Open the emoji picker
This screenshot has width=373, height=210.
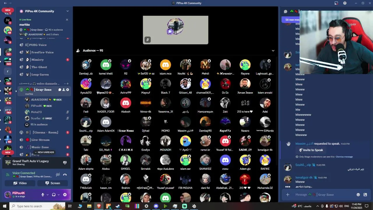358,195
